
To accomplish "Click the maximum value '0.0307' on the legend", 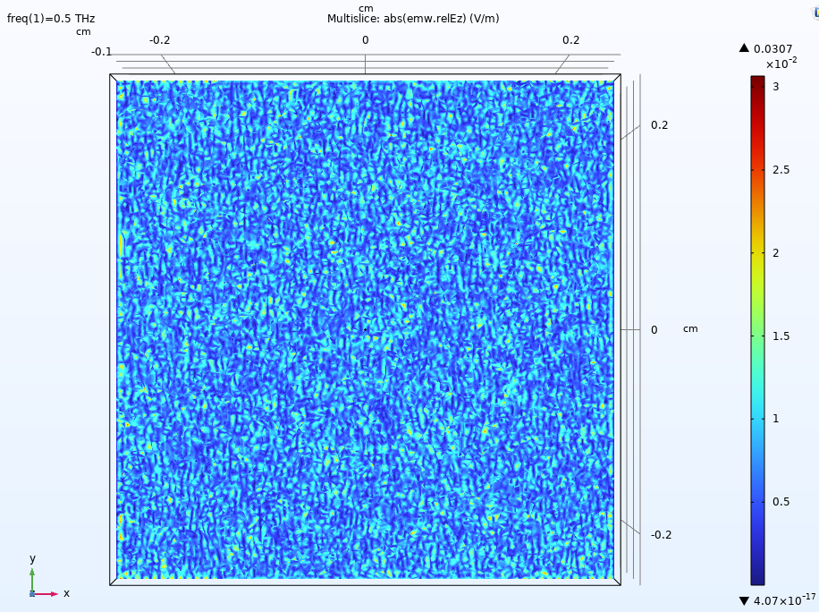I will [x=773, y=49].
